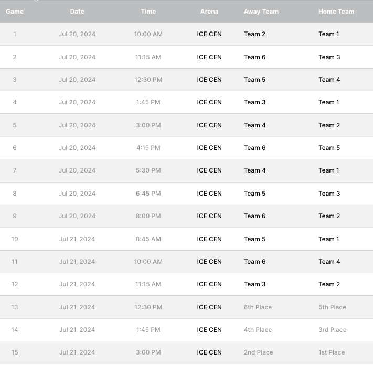Select the Time column header
373x365 pixels.
pos(148,12)
